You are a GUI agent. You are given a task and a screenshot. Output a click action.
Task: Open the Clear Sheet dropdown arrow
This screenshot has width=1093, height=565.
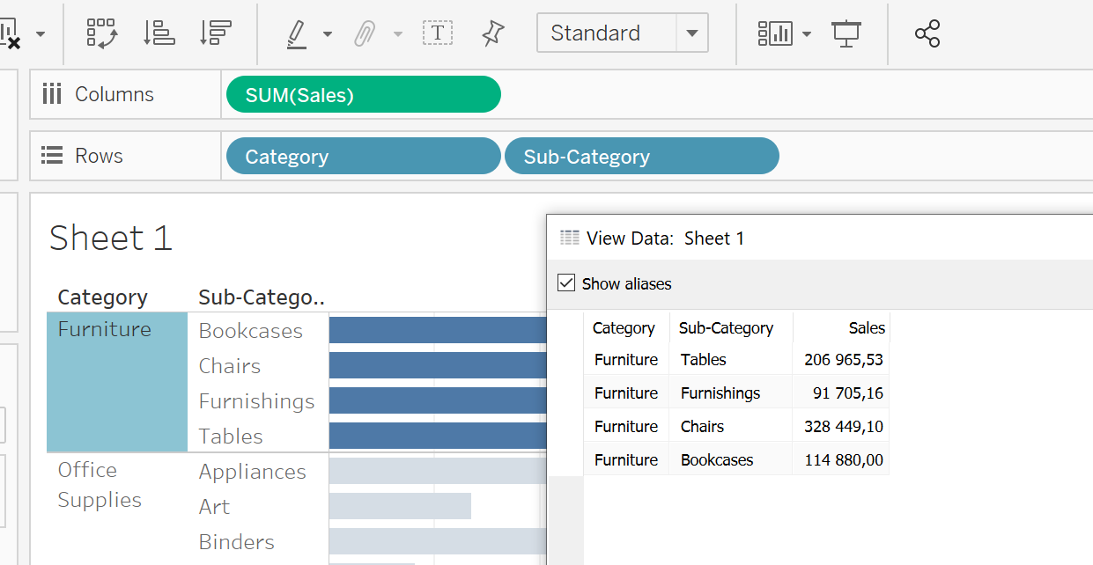[41, 34]
